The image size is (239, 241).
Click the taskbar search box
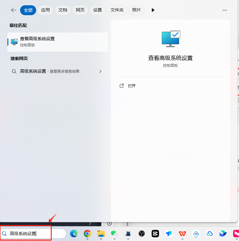click(33, 234)
